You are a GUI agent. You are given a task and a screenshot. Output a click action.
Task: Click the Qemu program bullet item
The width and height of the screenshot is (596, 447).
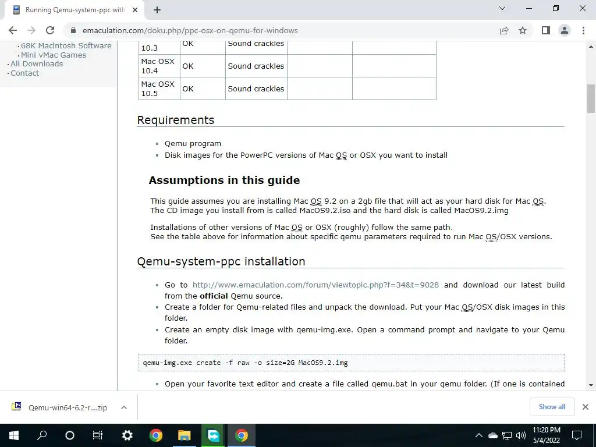(193, 144)
